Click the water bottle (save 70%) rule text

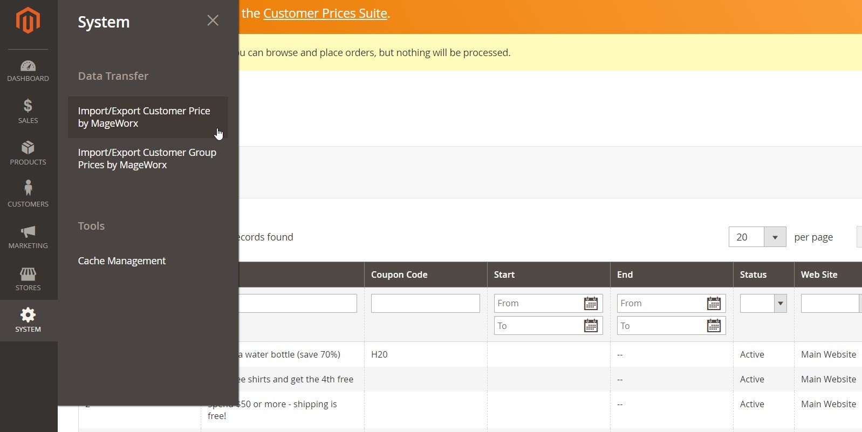290,354
